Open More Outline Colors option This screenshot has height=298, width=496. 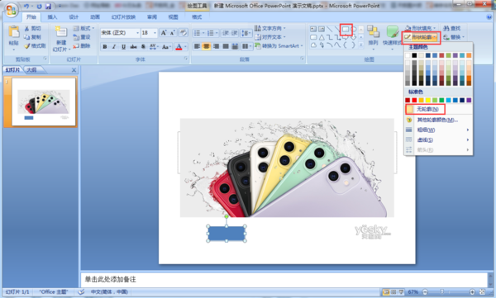pos(438,120)
